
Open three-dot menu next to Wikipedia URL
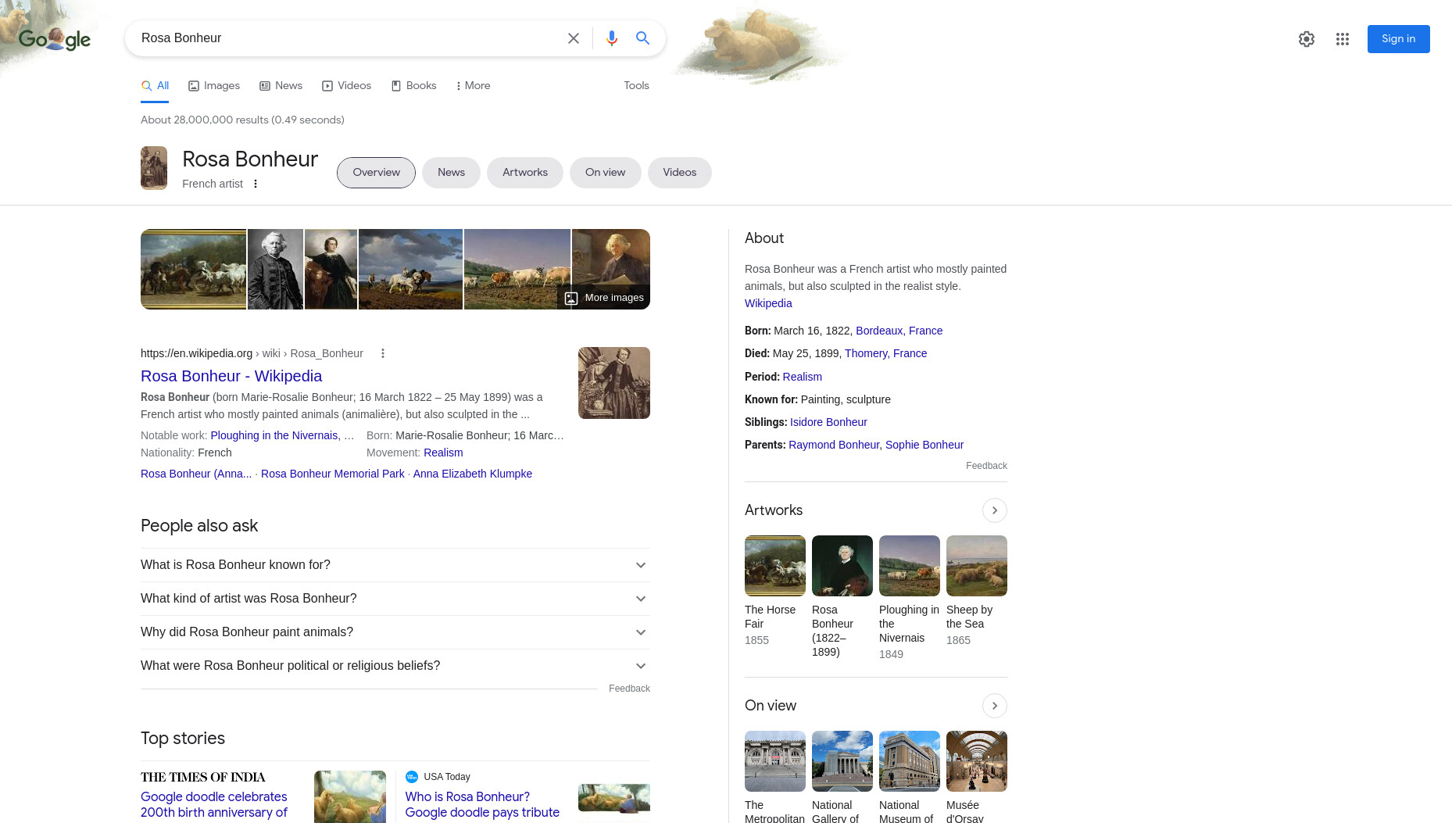(383, 353)
